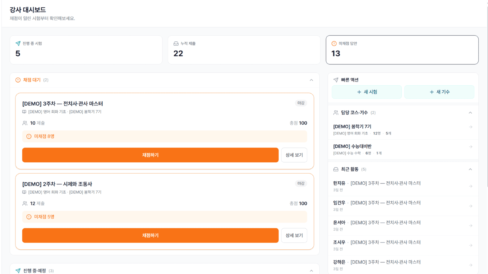Image resolution: width=488 pixels, height=274 pixels.
Task: Click the warning icon beside 미채점 5명
Action: coord(29,217)
